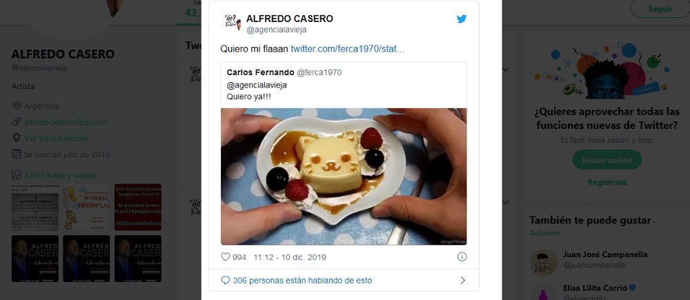This screenshot has width=690, height=300.
Task: Click verified badge next to Elisa Lilita Carrió
Action: (x=632, y=288)
